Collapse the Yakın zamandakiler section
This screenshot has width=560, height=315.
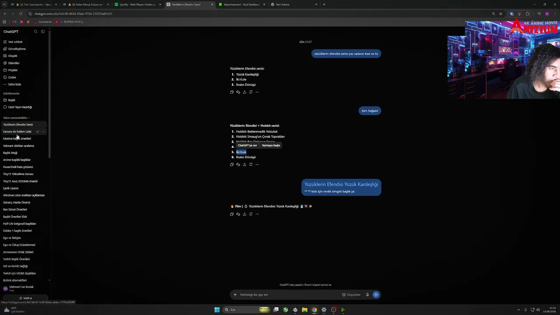pos(16,118)
